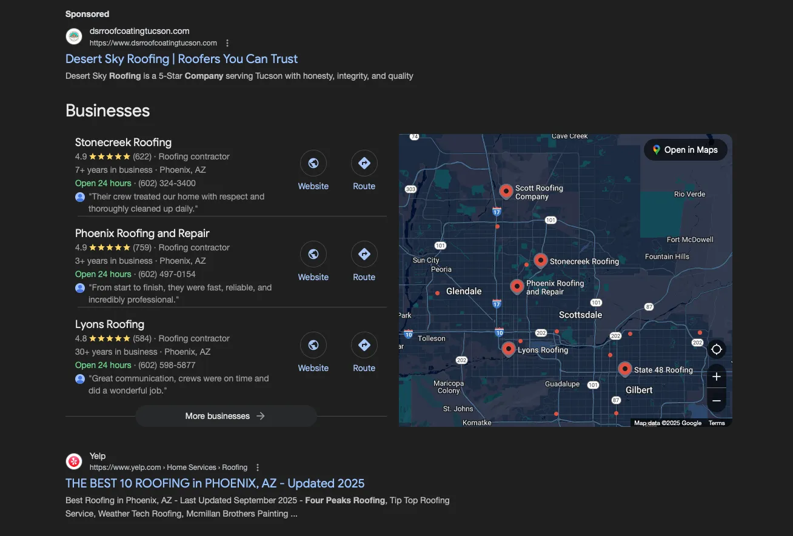This screenshot has width=793, height=536.
Task: Center map on my current location
Action: tap(717, 350)
